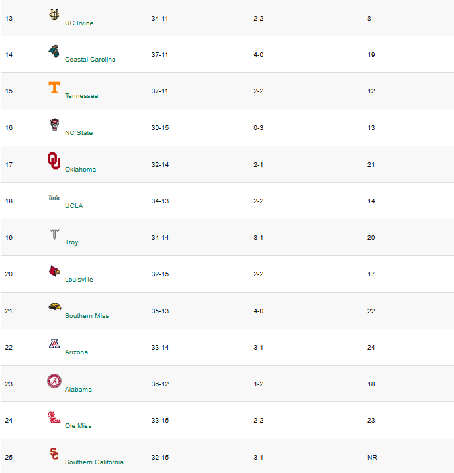454x473 pixels.
Task: Click the UC Irvine team logo
Action: 54,15
